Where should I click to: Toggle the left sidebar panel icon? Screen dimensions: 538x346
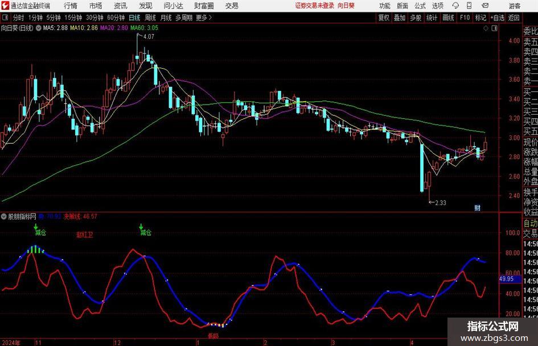click(5, 17)
